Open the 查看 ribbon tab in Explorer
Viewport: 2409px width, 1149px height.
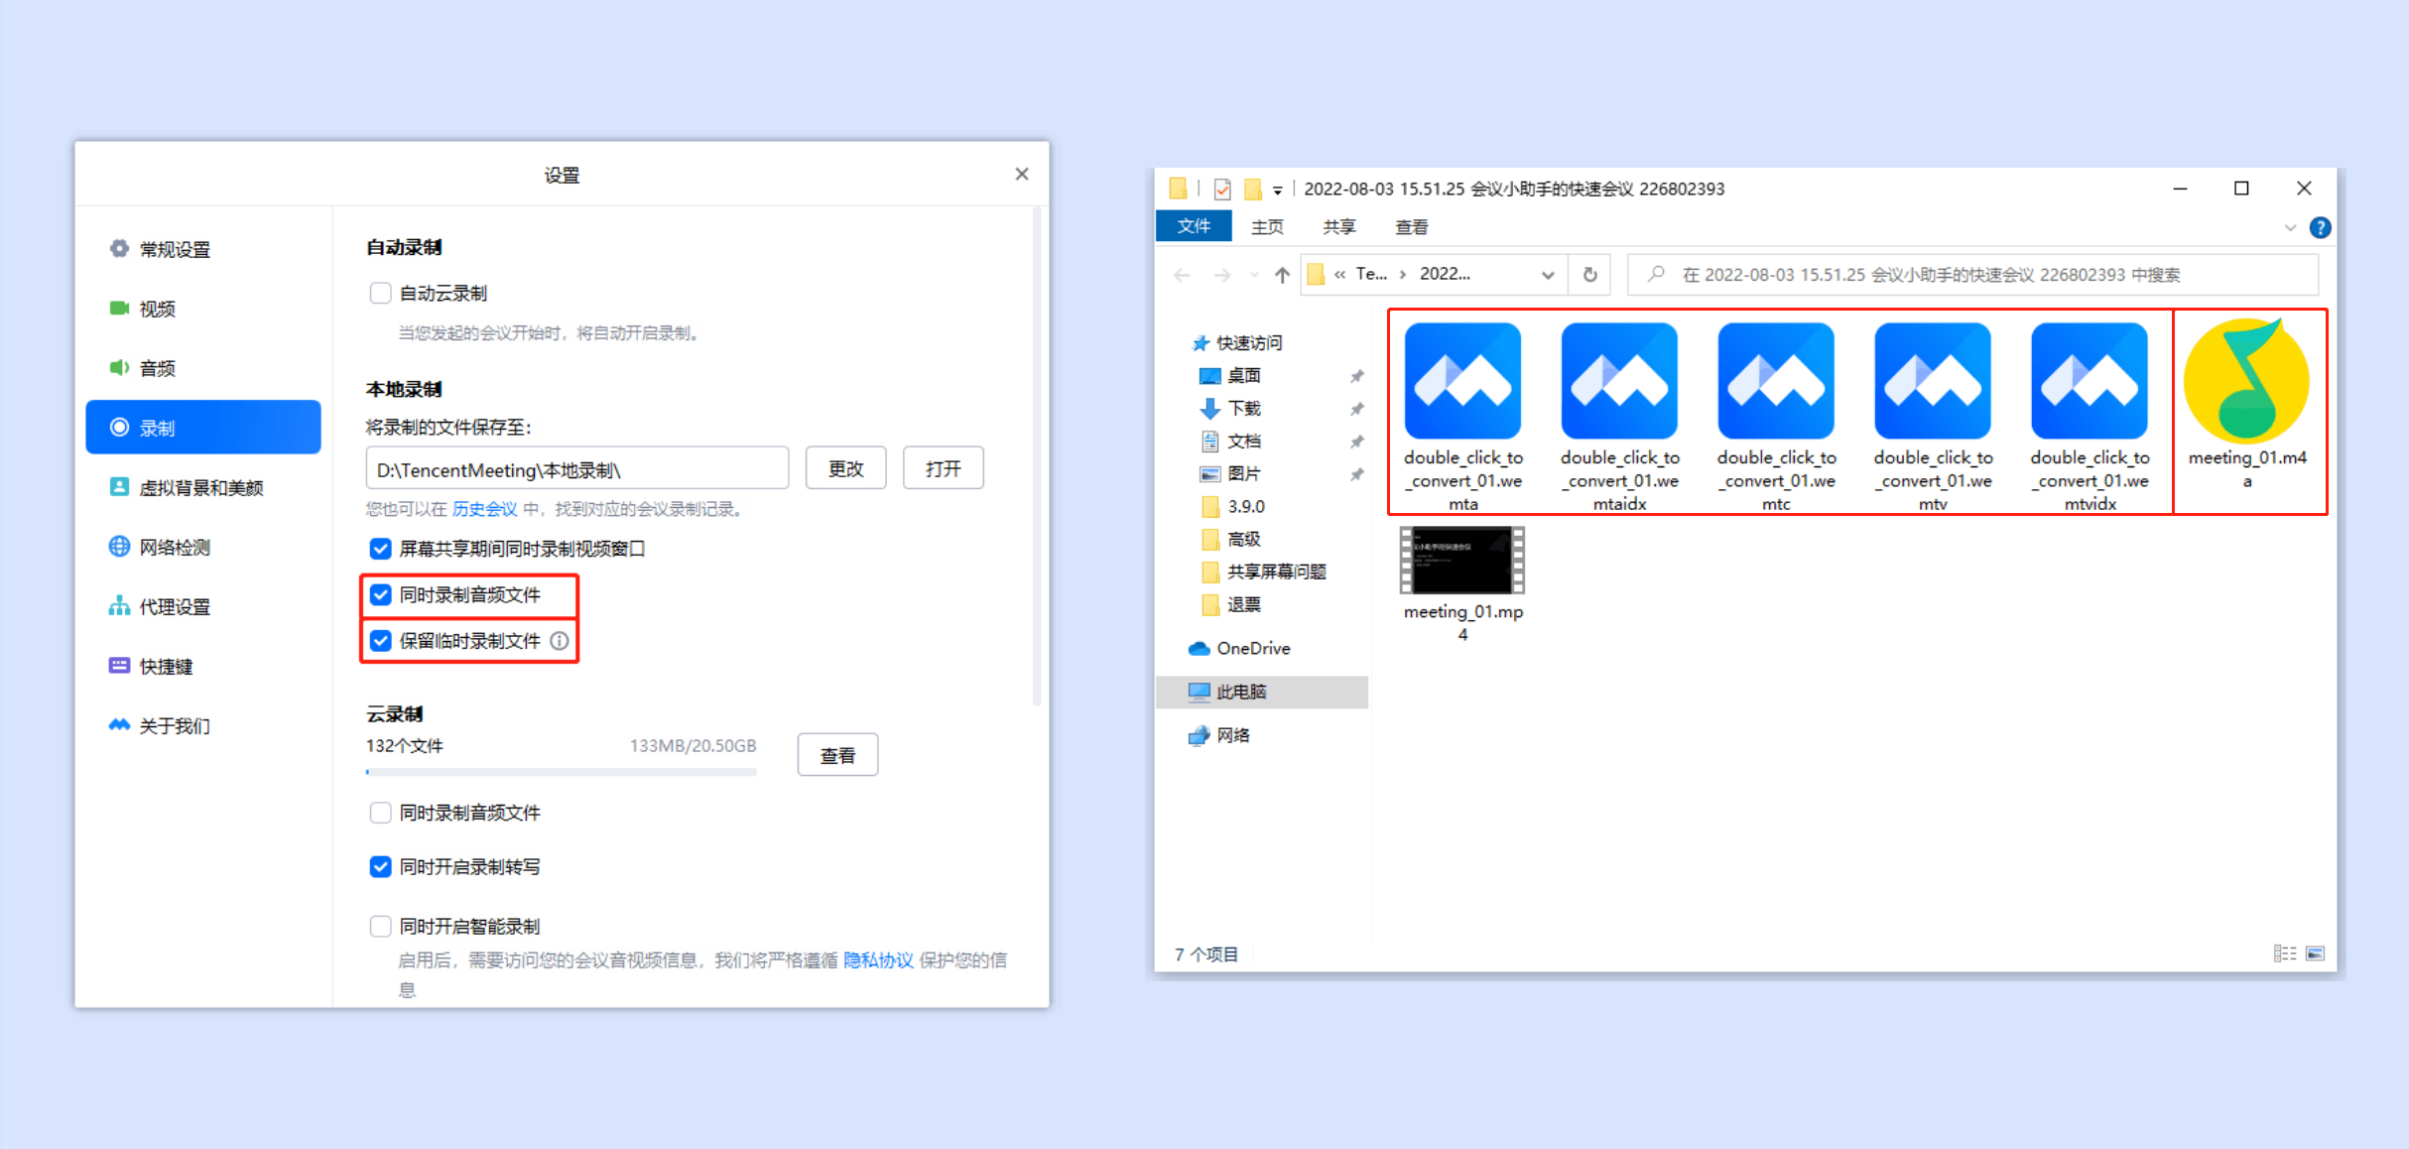[x=1411, y=227]
